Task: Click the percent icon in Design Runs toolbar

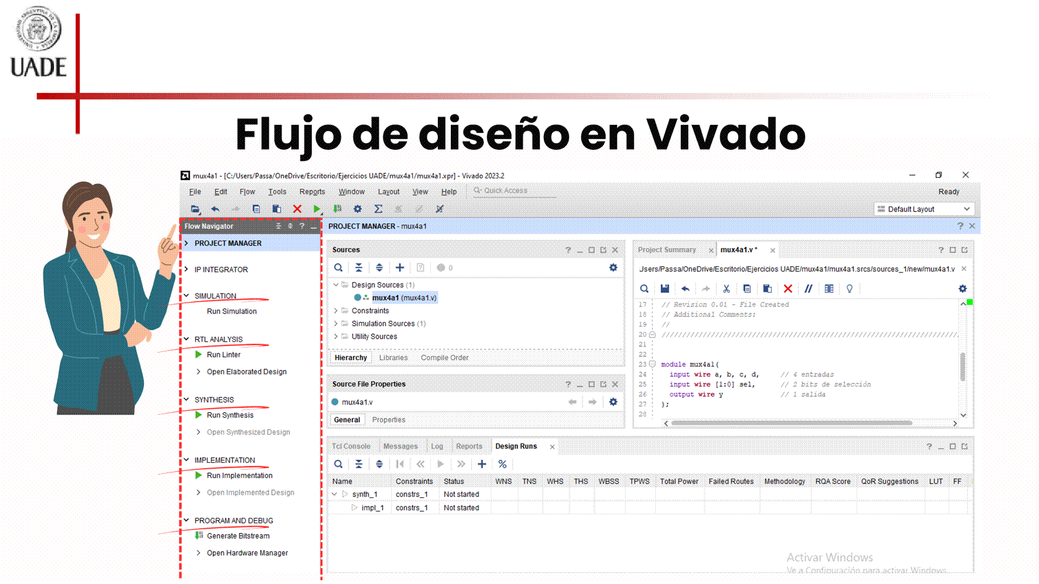Action: pos(502,464)
